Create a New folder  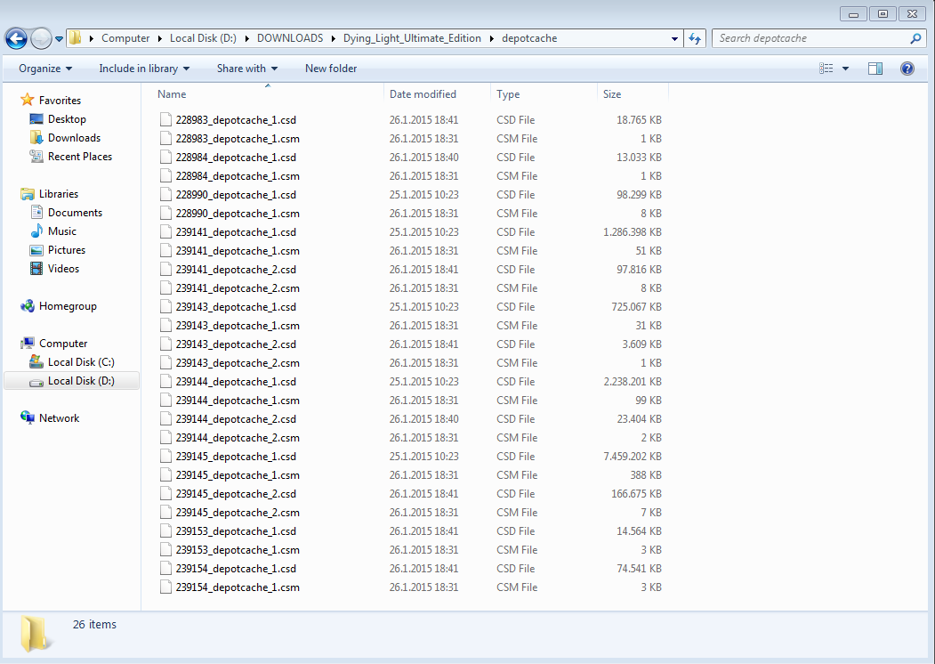(x=331, y=69)
